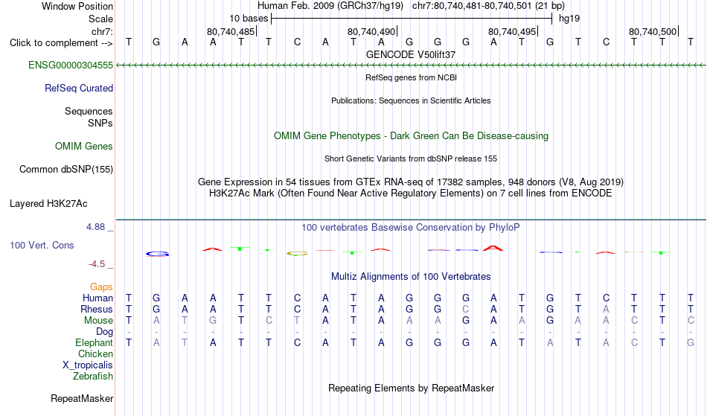
Task: Open the RefSeq Curated track label
Action: click(x=79, y=89)
